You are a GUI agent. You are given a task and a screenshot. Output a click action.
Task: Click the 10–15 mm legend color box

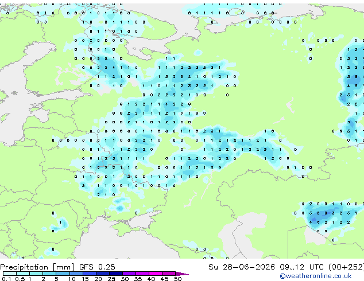tap(76, 274)
